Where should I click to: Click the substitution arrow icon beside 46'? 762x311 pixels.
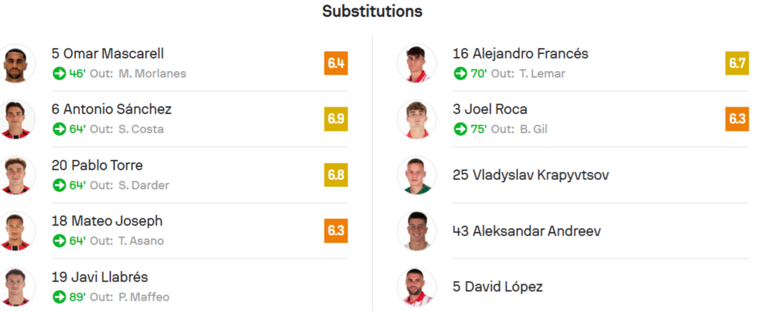click(59, 73)
